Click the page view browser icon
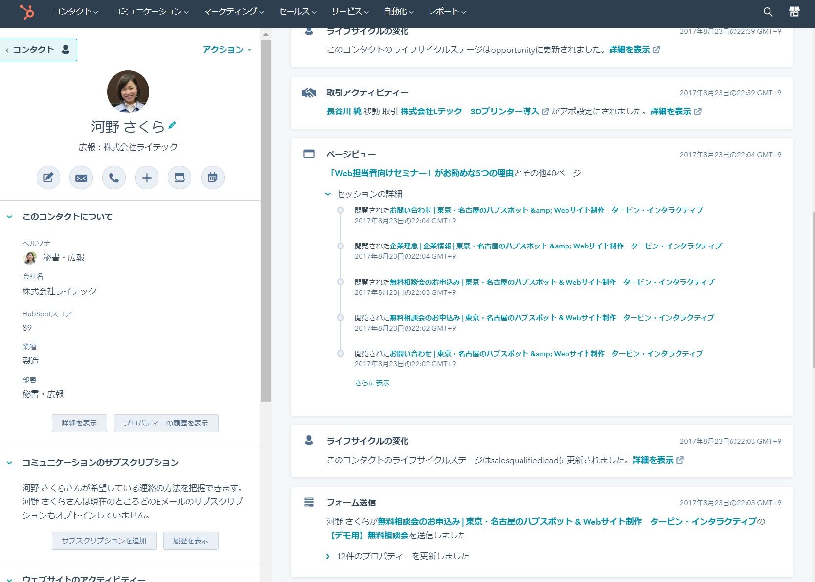The height and width of the screenshot is (582, 815). pyautogui.click(x=309, y=154)
